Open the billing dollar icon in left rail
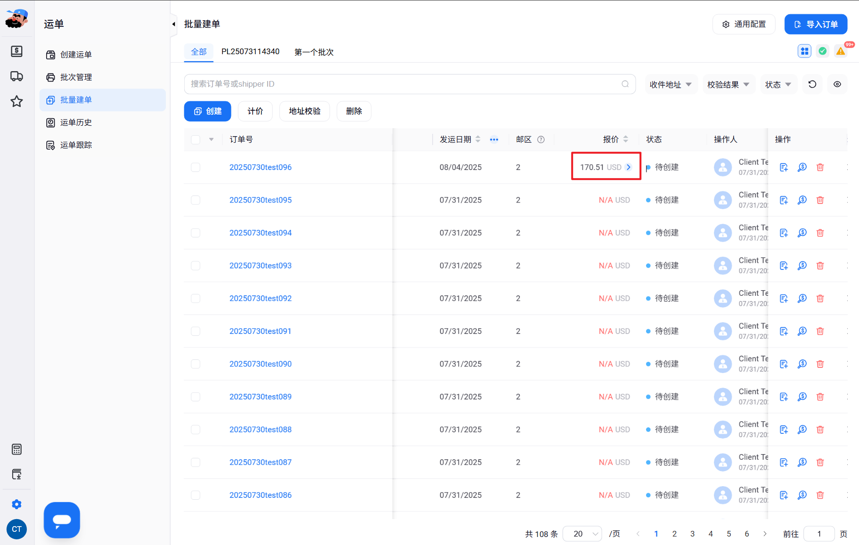Image resolution: width=859 pixels, height=545 pixels. 16,51
